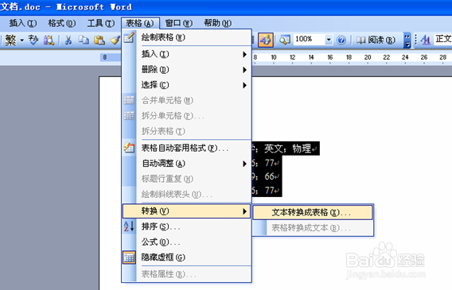Expand the toolbar options chevron
This screenshot has height=290, width=452.
(x=407, y=40)
